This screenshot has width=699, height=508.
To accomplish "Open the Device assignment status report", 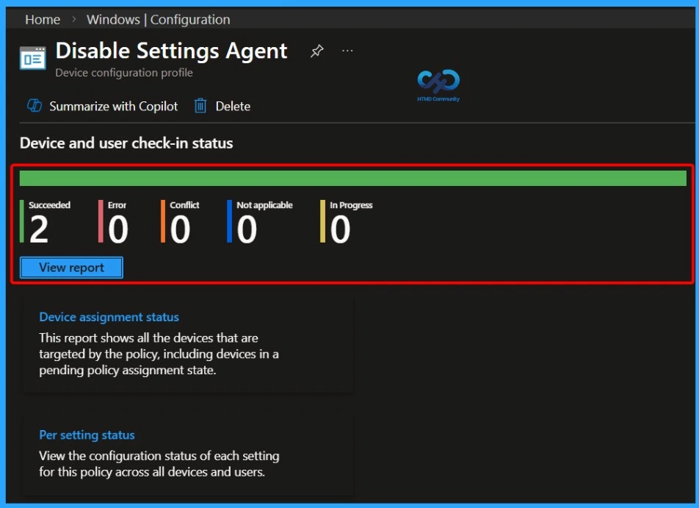I will (109, 317).
